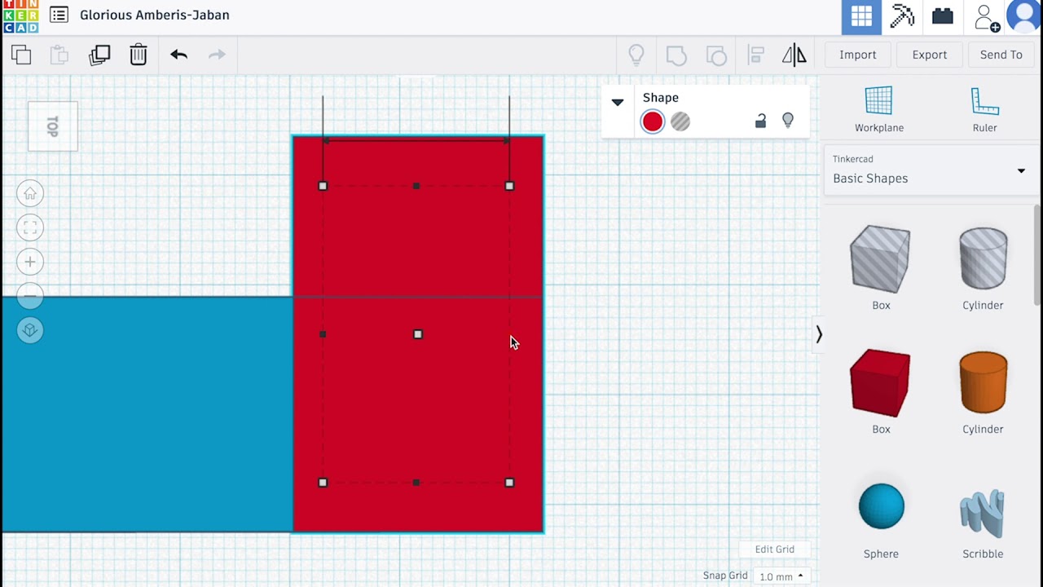Show all hidden objects lightbulb
This screenshot has height=587, width=1043.
(636, 55)
